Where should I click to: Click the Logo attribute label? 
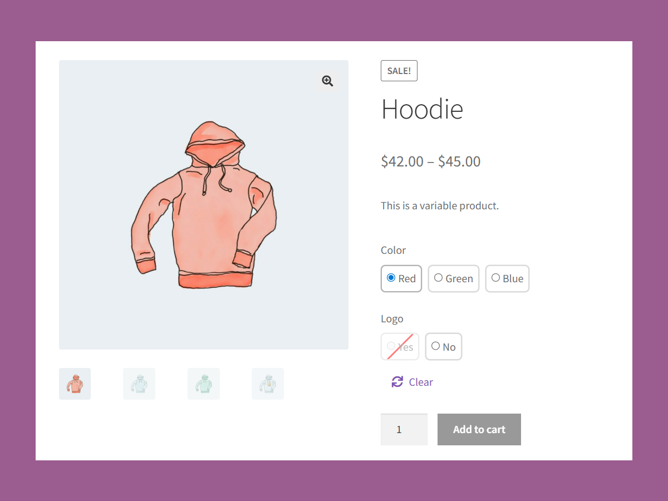(392, 319)
